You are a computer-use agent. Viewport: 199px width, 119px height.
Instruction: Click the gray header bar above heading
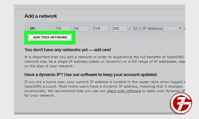click(x=99, y=7)
